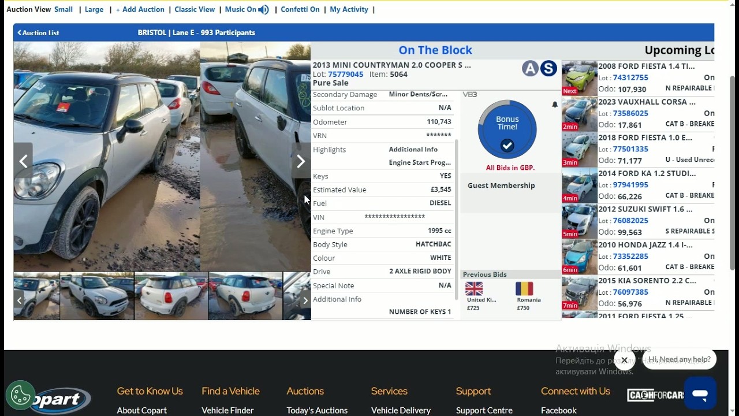Screen dimensions: 739x416
Task: Go back to Auction List
Action: tap(38, 33)
